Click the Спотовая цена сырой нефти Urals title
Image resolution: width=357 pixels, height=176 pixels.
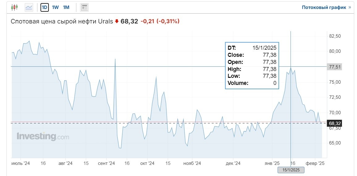pyautogui.click(x=62, y=21)
